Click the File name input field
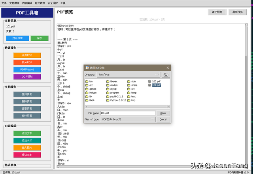The image size is (253, 174). click(128, 113)
